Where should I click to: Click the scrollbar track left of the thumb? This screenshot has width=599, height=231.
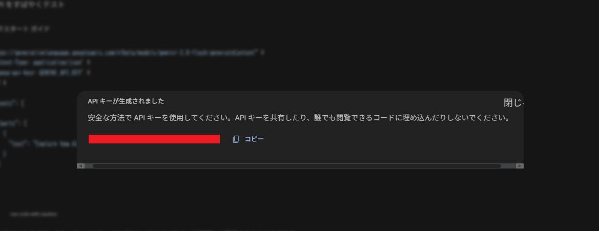[88, 166]
